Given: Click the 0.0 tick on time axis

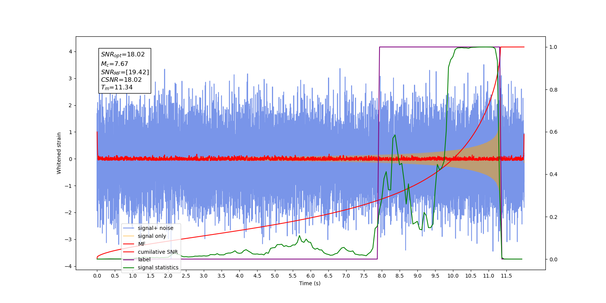Looking at the screenshot, I should pos(97,276).
